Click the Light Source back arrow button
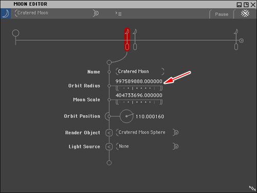This screenshot has width=257, height=193. [109, 147]
